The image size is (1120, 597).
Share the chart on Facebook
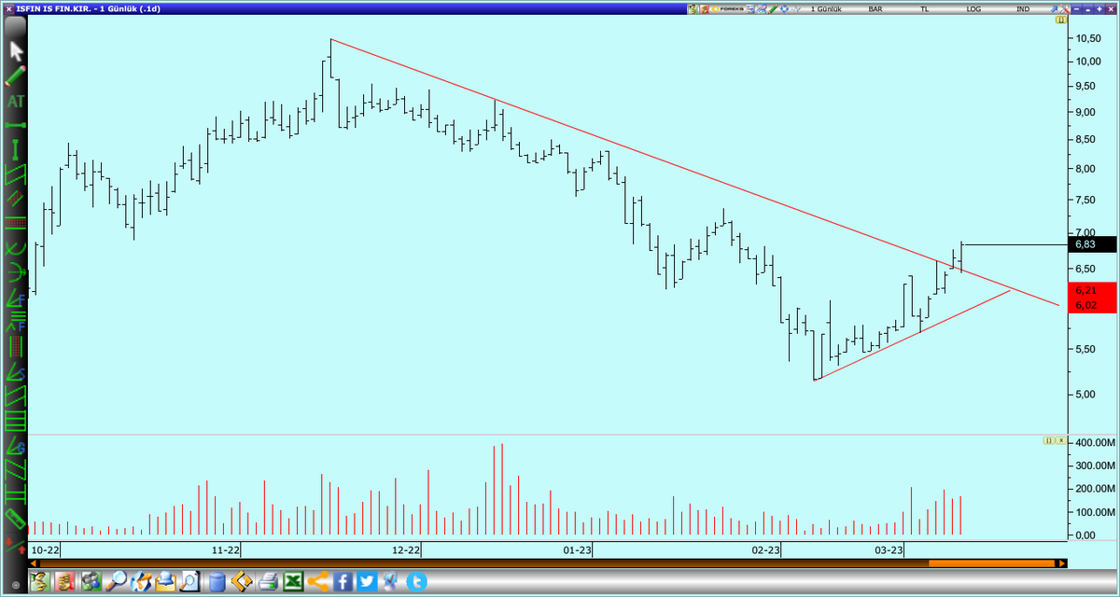(x=343, y=583)
